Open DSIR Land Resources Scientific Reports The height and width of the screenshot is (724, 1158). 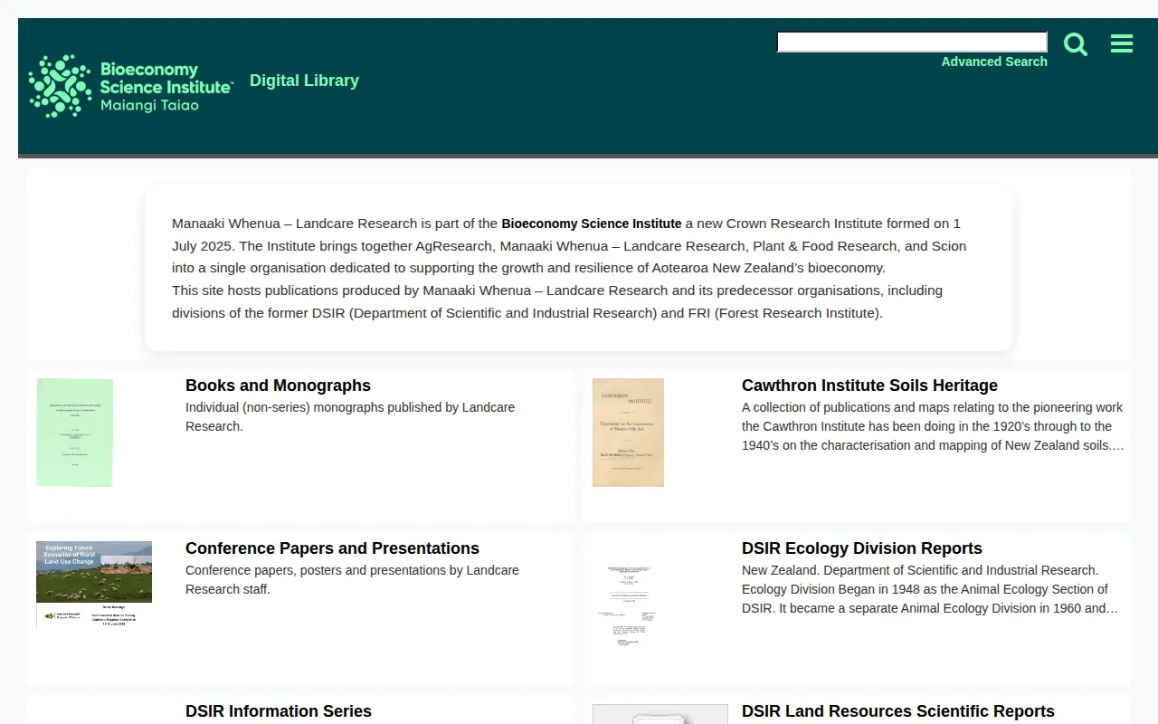pyautogui.click(x=898, y=711)
